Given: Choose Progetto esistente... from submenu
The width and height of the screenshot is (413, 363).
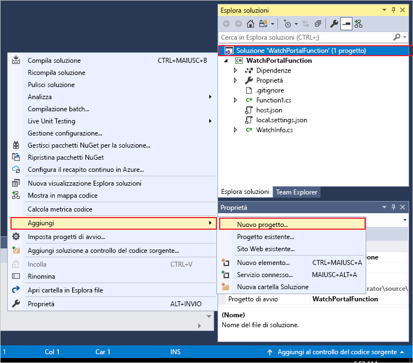Looking at the screenshot, I should click(x=292, y=236).
